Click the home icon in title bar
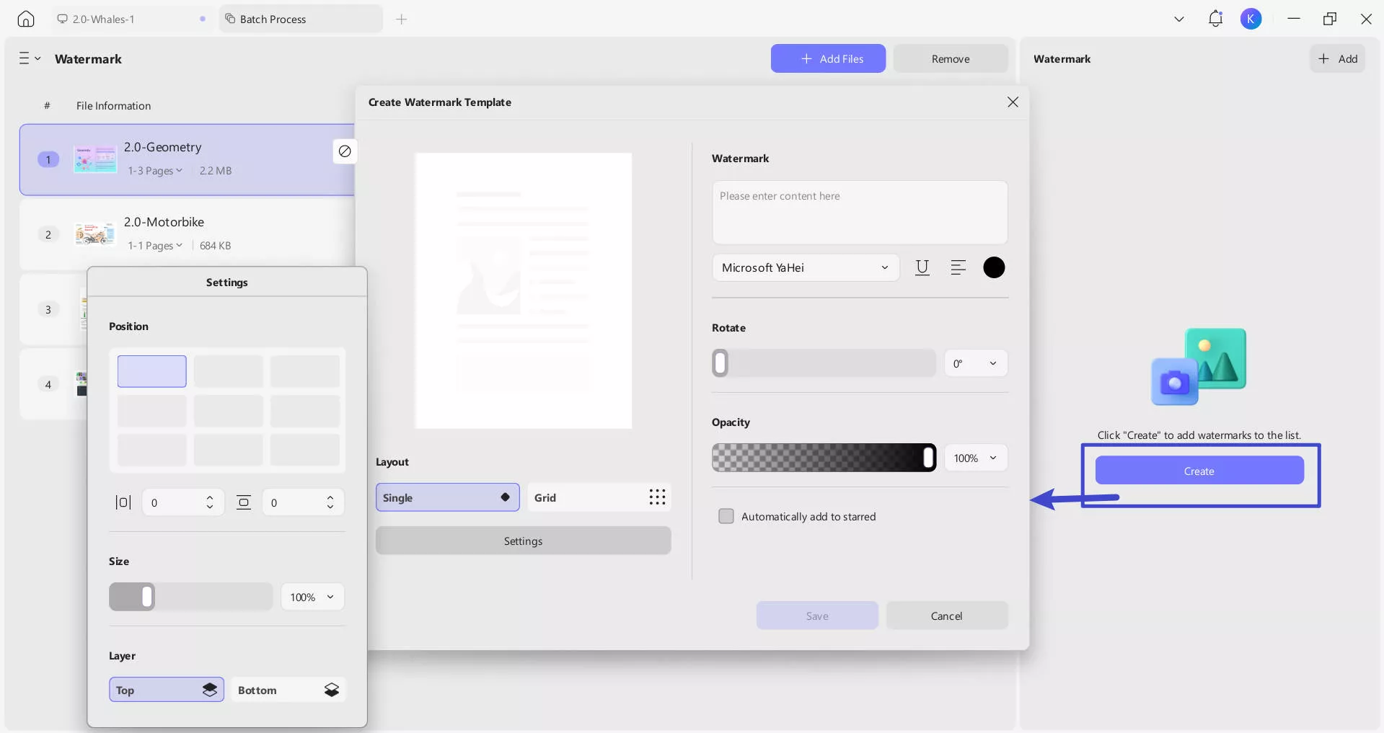 tap(26, 19)
